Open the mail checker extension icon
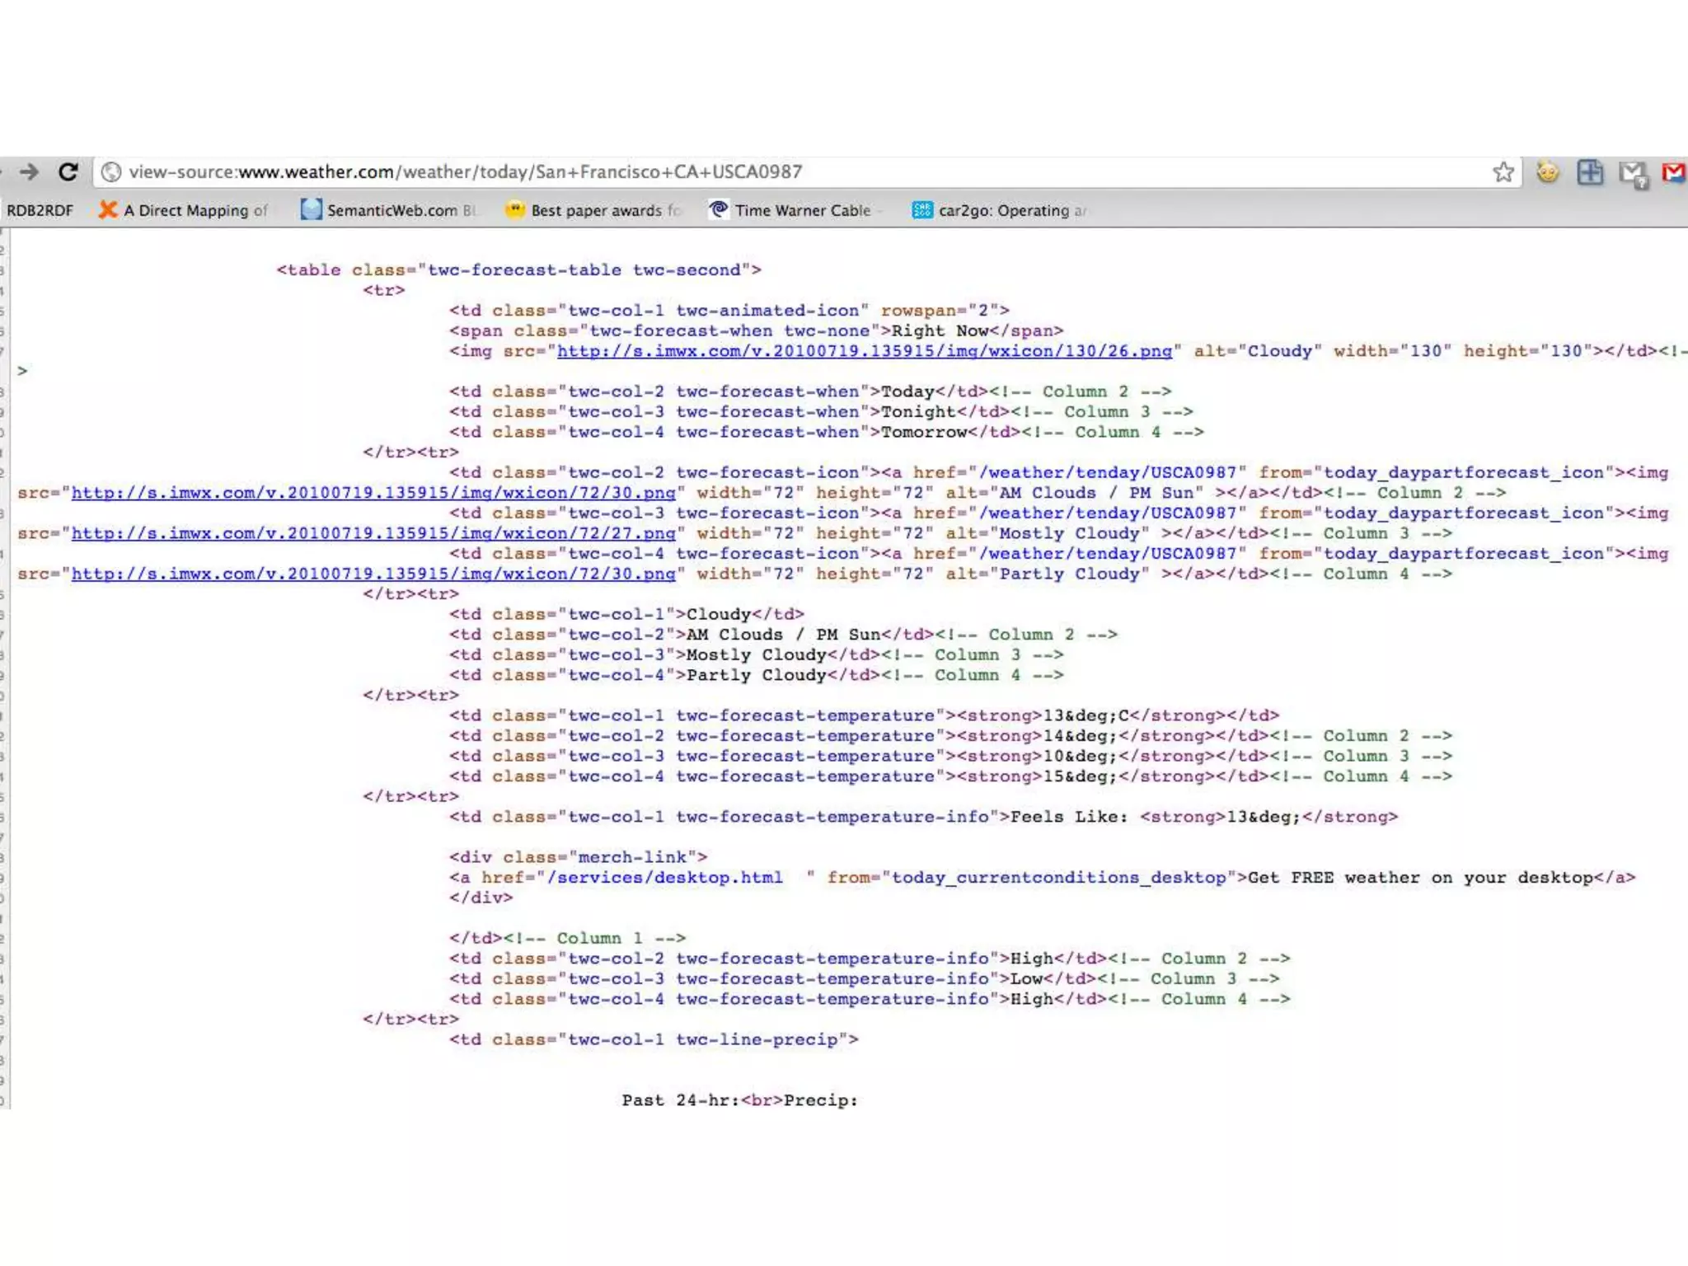This screenshot has height=1266, width=1688. point(1632,173)
